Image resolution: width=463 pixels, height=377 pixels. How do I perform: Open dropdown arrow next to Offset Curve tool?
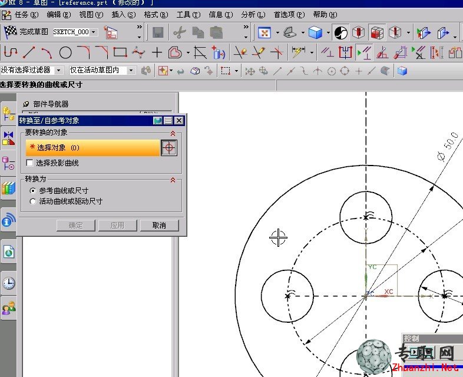pos(188,53)
